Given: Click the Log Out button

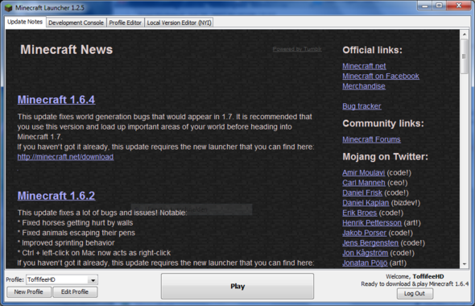Looking at the screenshot, I should pos(415,294).
